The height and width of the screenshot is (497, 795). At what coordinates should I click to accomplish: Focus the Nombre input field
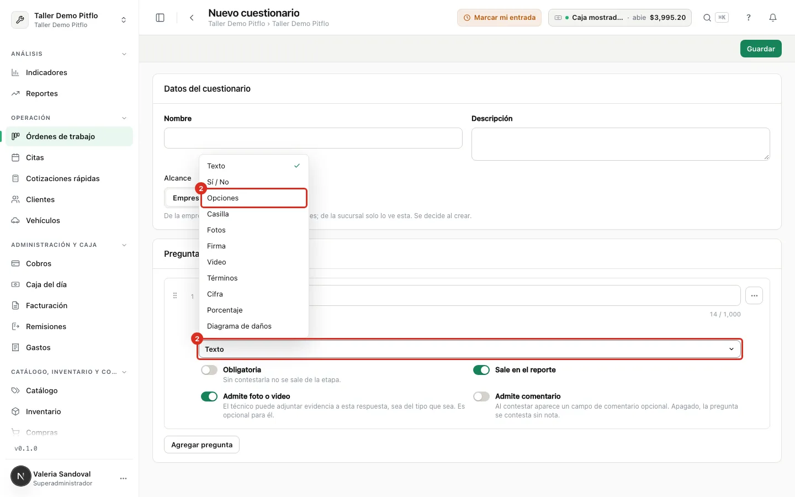coord(313,138)
